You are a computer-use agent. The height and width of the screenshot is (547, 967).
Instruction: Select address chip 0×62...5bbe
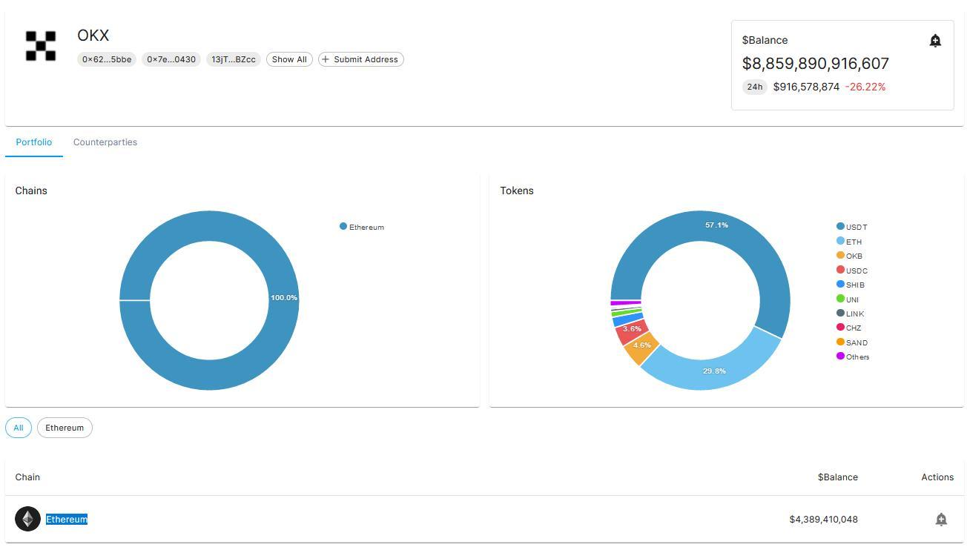107,59
